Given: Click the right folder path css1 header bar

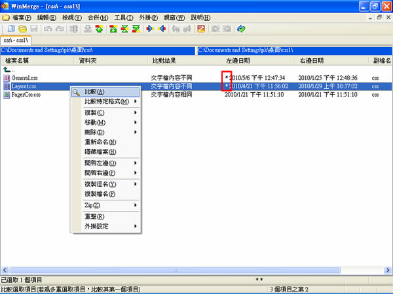Looking at the screenshot, I should click(x=295, y=50).
